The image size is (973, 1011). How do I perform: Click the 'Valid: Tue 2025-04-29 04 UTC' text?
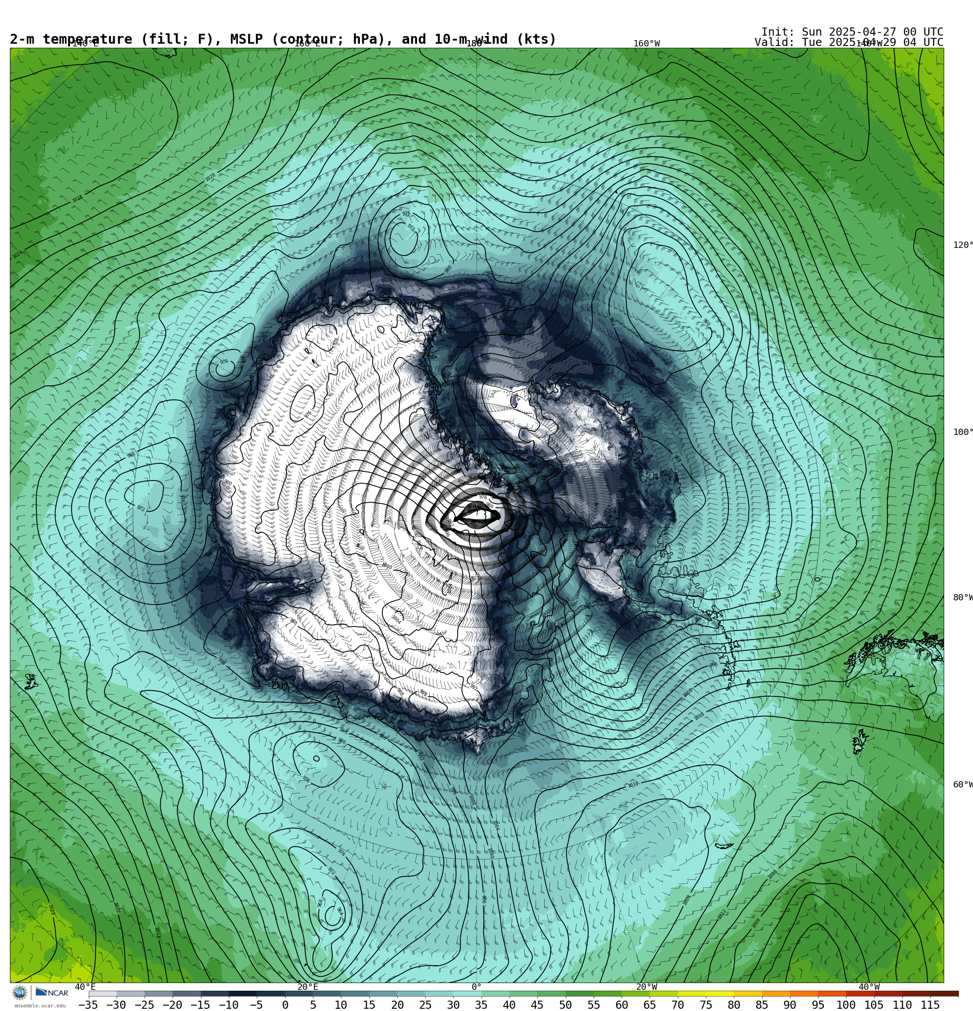pos(849,42)
